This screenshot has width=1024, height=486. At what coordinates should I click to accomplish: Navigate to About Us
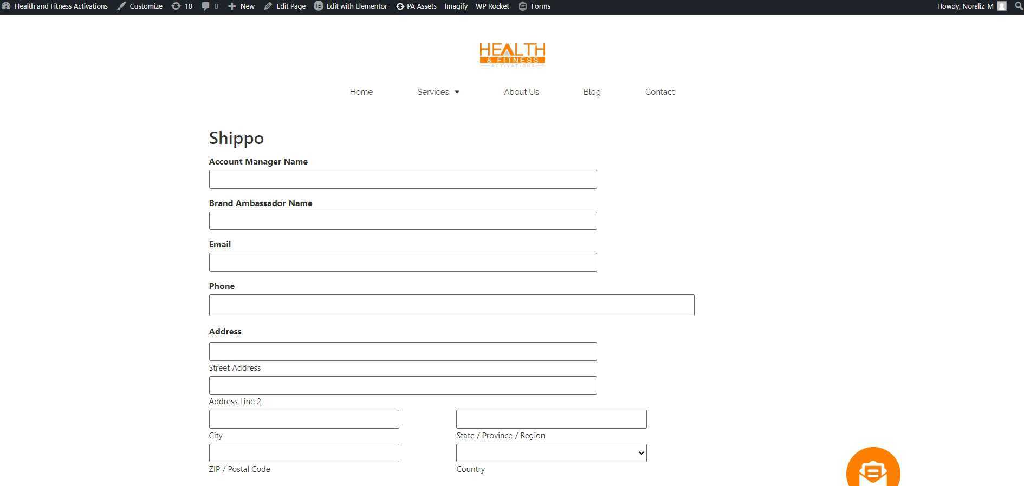521,92
